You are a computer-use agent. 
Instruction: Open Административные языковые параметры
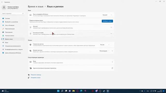coord(71,68)
